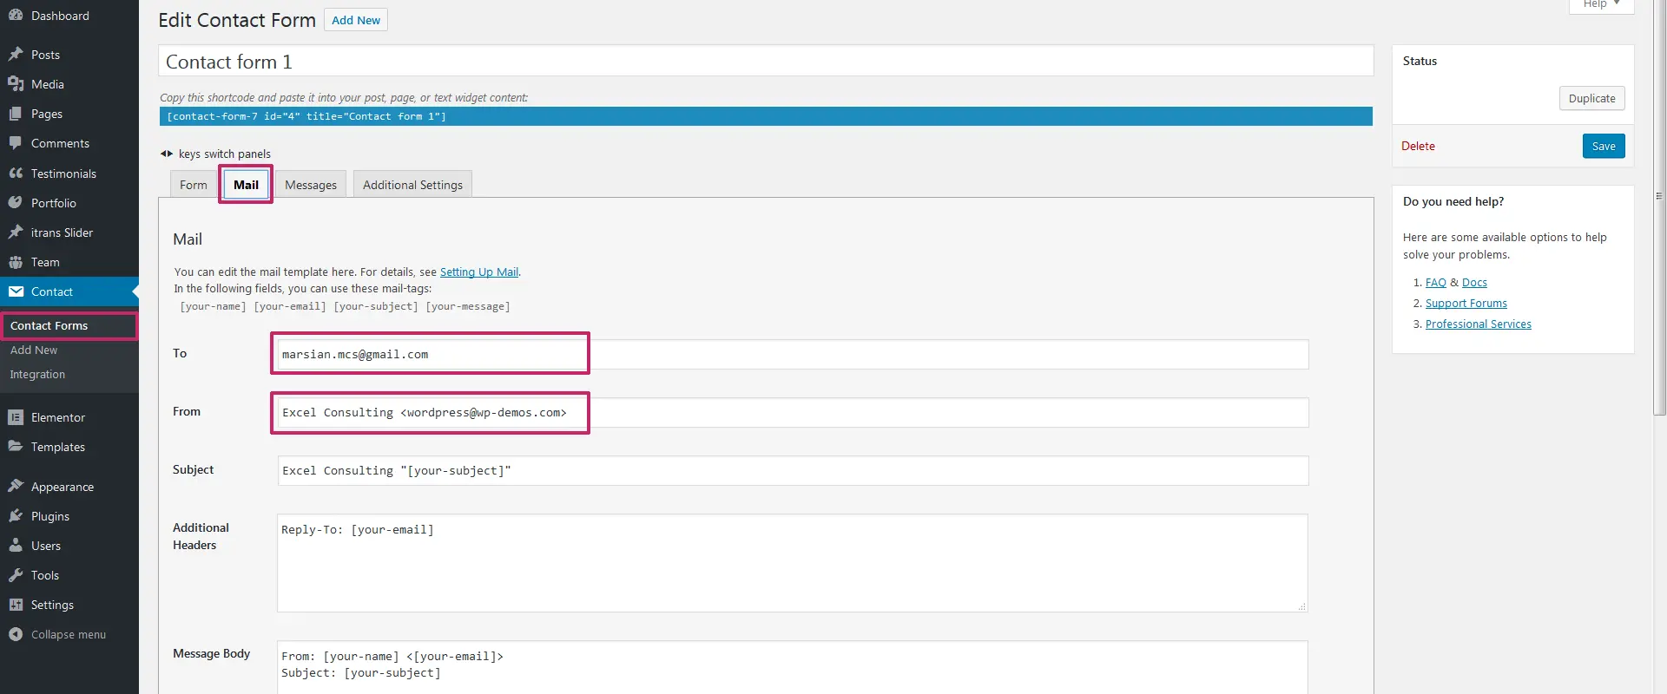This screenshot has height=694, width=1667.
Task: Collapse the admin sidebar menu
Action: [x=57, y=634]
